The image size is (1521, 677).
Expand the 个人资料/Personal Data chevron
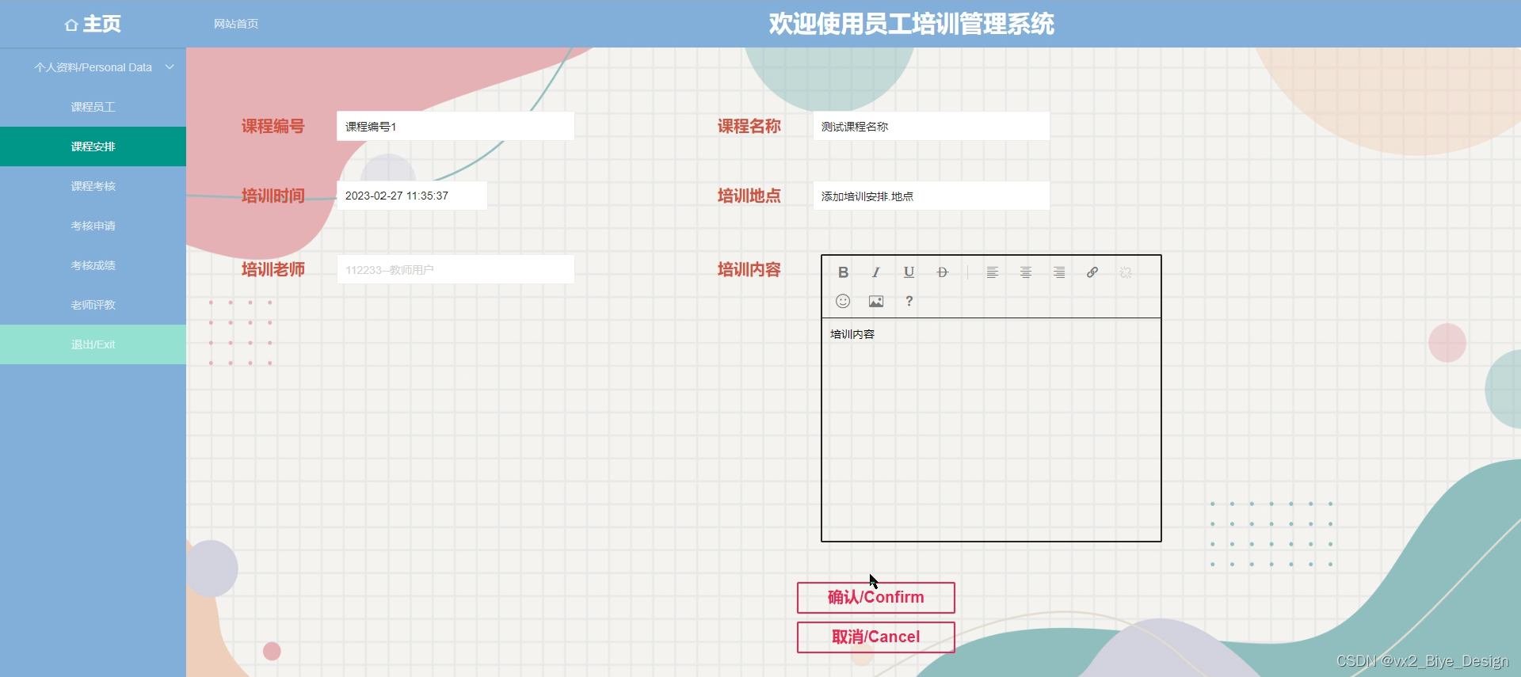point(170,67)
